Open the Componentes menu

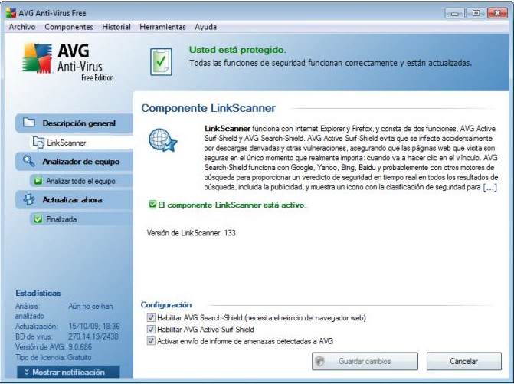[69, 27]
